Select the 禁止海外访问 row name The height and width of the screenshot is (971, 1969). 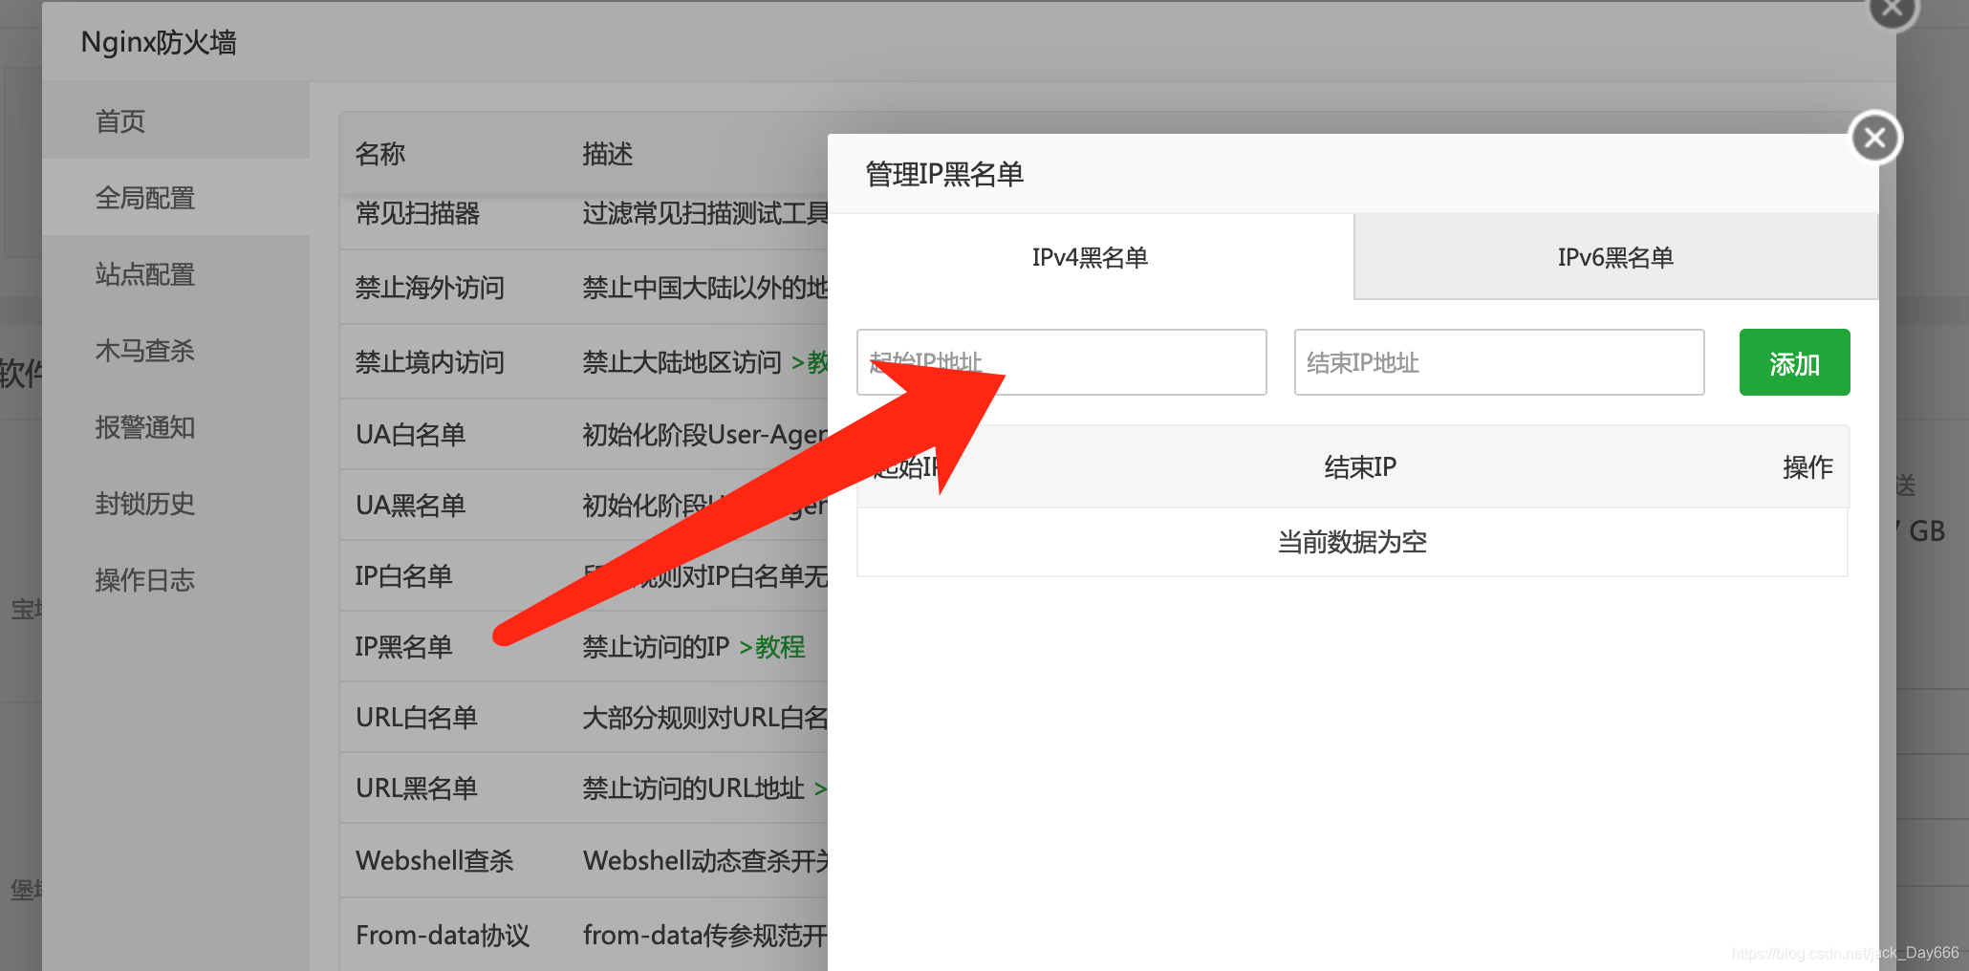[429, 288]
